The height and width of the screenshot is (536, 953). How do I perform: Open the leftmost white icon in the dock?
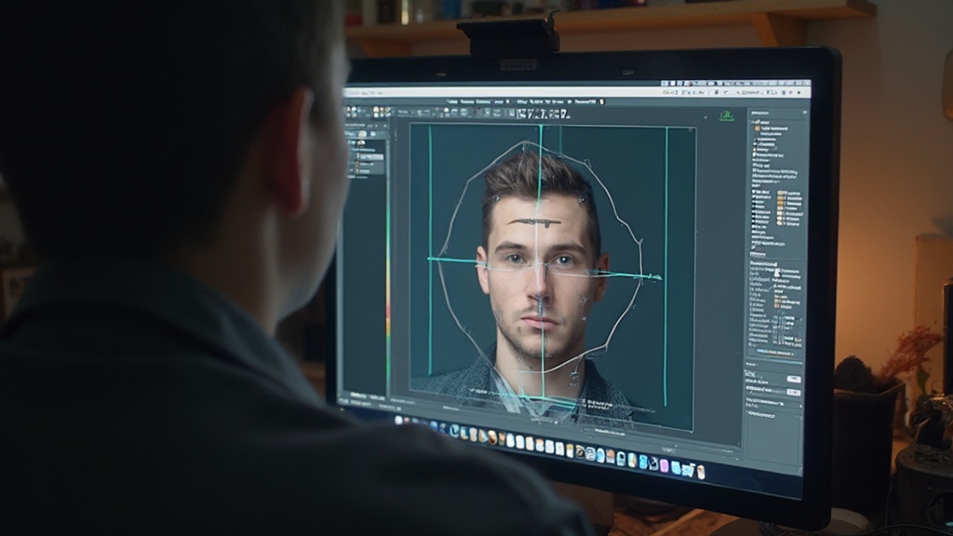pyautogui.click(x=398, y=420)
